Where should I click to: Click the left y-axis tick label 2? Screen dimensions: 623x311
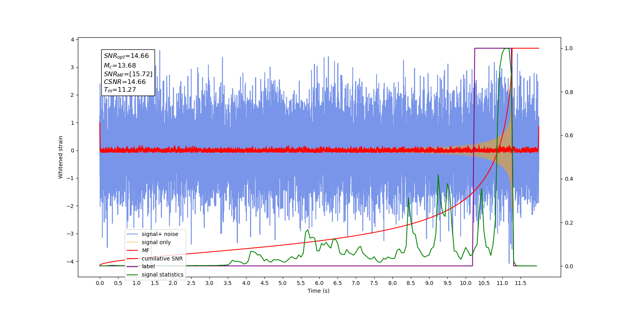tap(72, 95)
